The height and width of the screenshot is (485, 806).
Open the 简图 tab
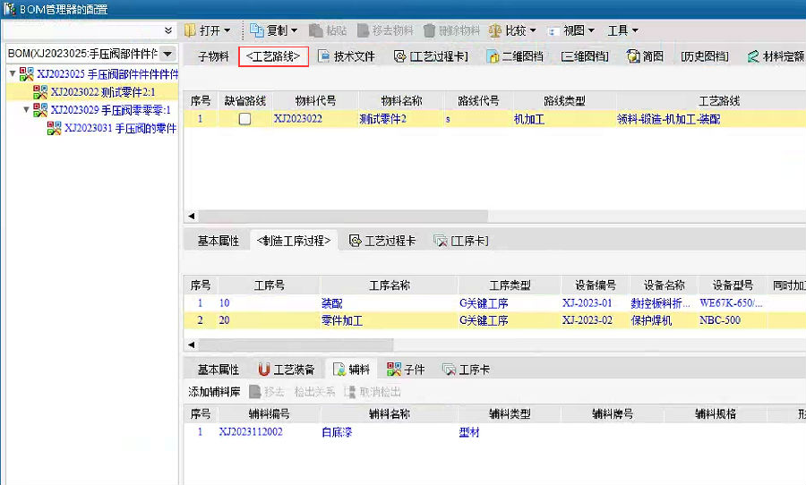[646, 56]
